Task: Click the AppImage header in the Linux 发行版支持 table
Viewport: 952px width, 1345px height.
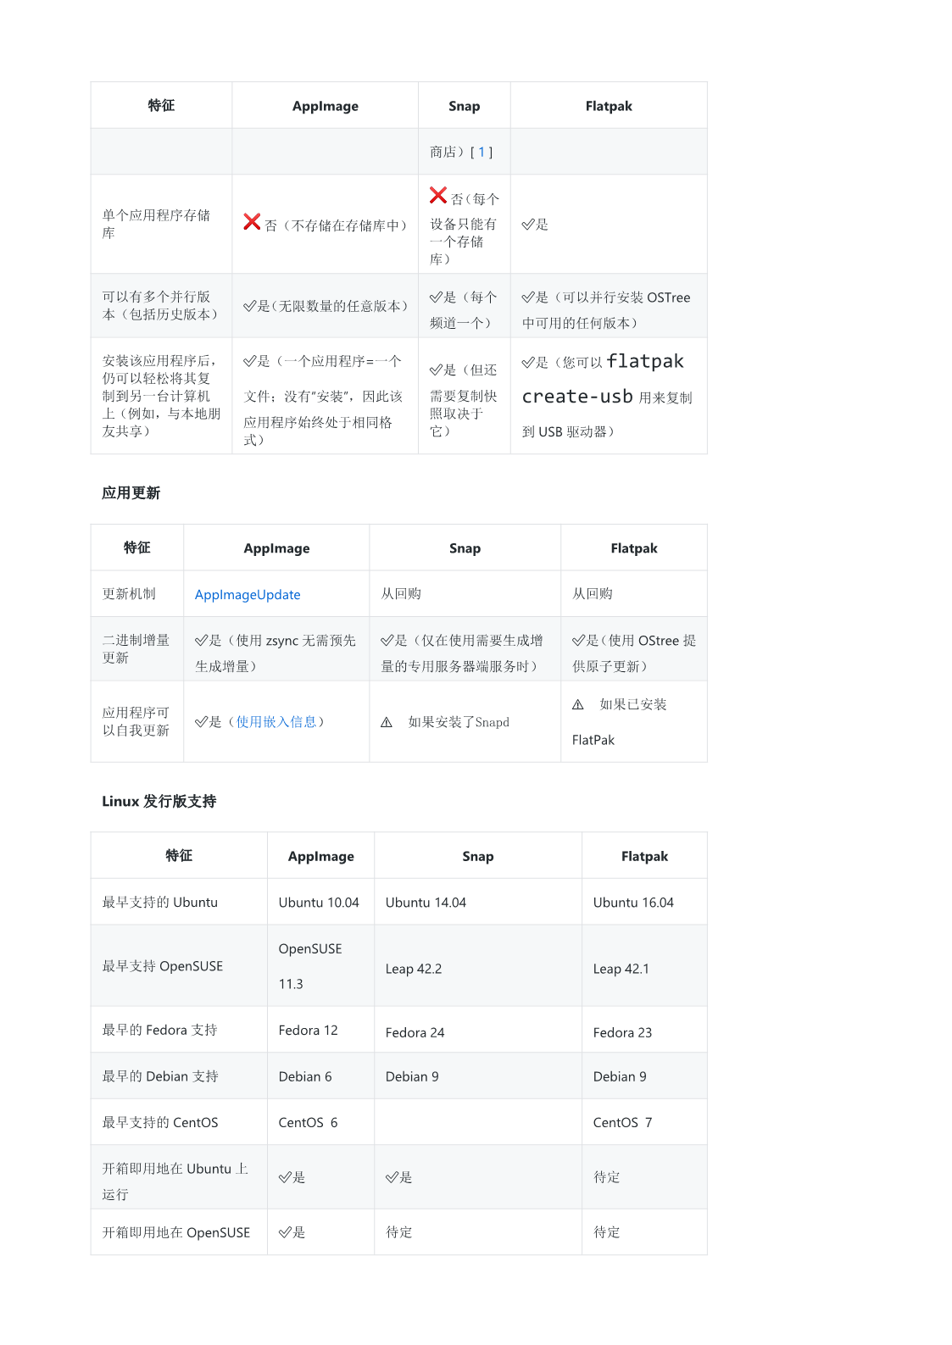Action: tap(321, 857)
